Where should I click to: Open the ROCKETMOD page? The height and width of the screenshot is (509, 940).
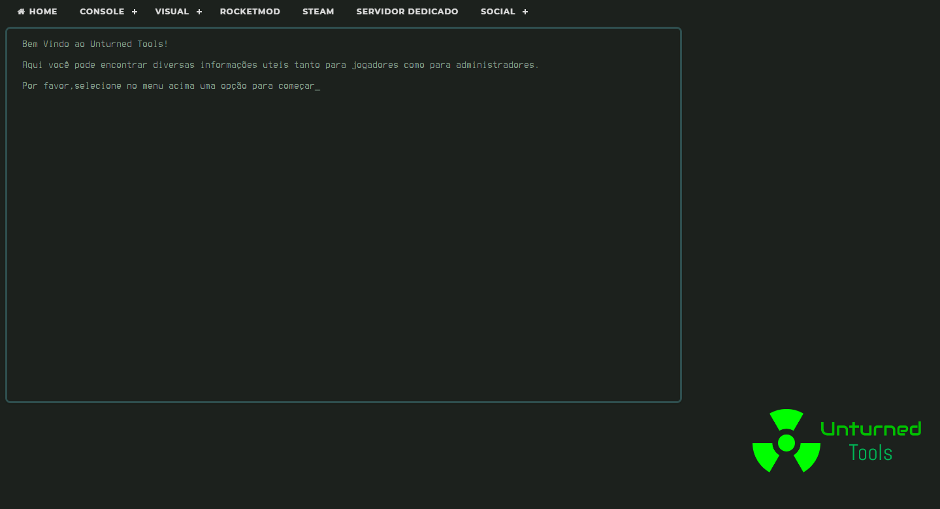click(x=250, y=12)
